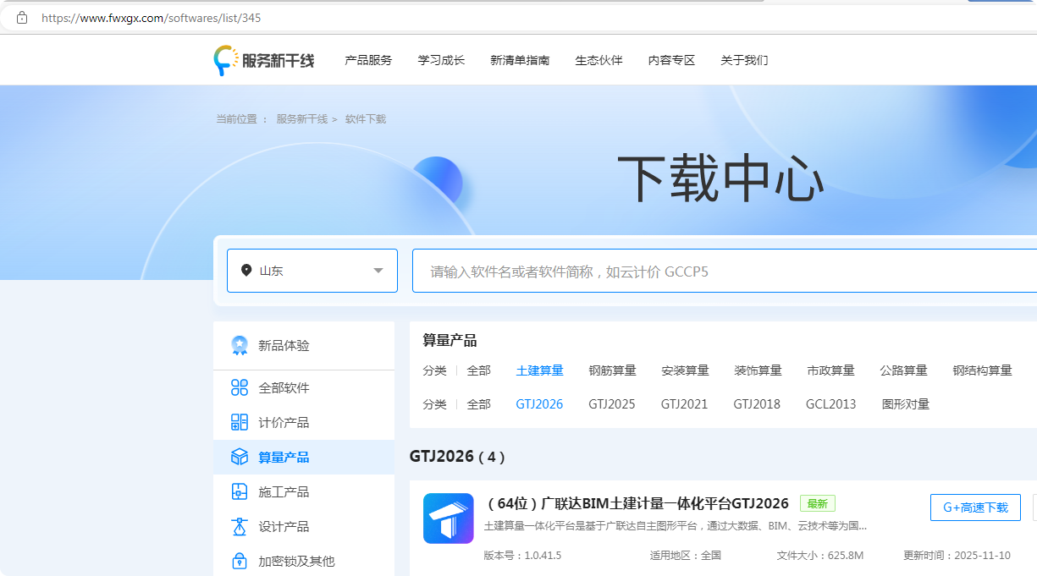
Task: Click the location pin icon in region selector
Action: [x=245, y=270]
